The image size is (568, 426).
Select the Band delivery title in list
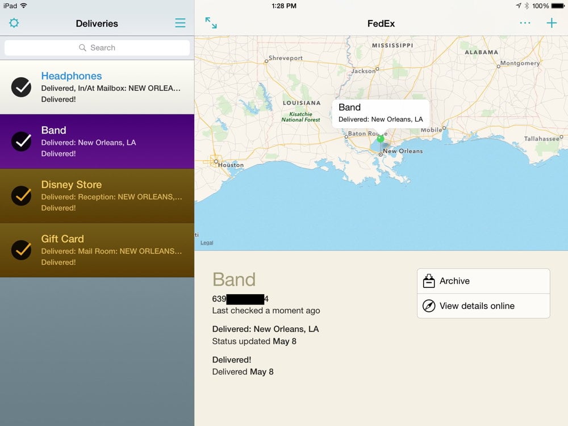(x=53, y=130)
